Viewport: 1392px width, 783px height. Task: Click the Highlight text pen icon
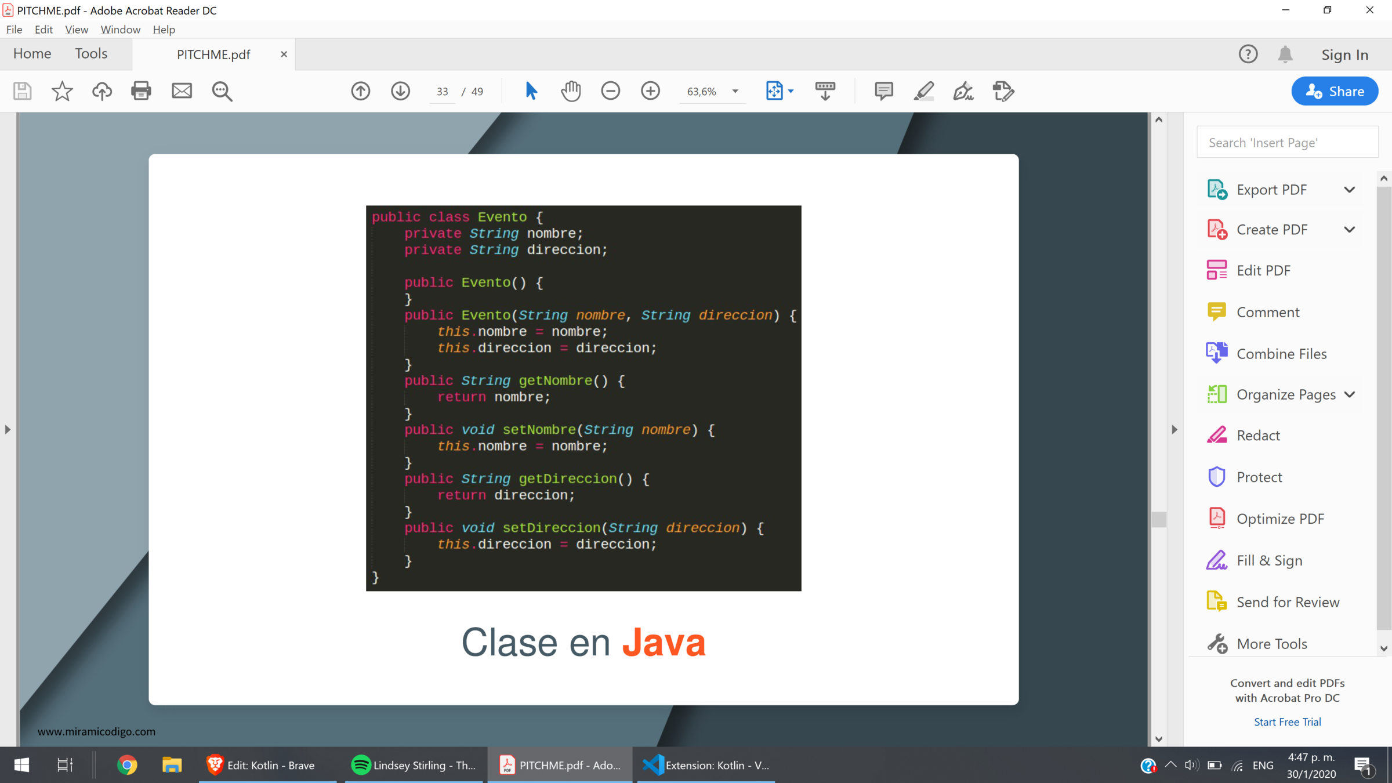[923, 91]
